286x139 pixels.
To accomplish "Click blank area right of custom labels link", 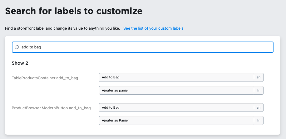I will click(234, 28).
